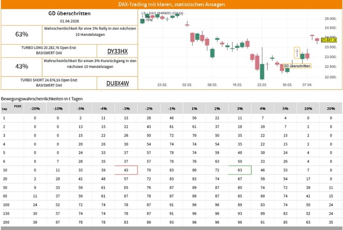
Task: Select the -3% column header
Action: click(x=126, y=108)
